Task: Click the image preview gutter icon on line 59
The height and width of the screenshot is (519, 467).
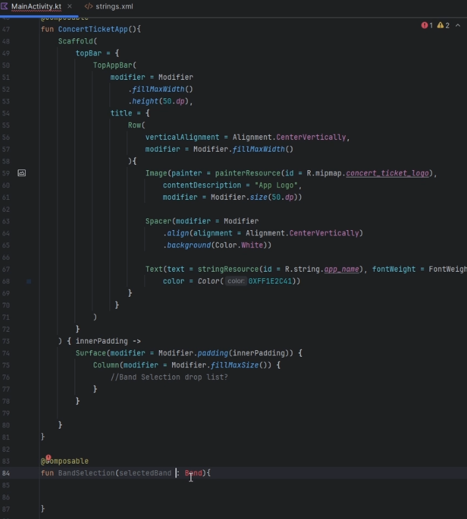Action: (x=22, y=173)
